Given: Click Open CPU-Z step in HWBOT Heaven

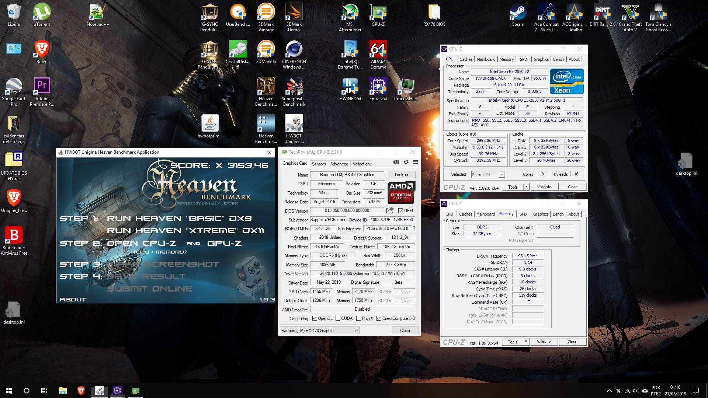Looking at the screenshot, I should point(142,243).
